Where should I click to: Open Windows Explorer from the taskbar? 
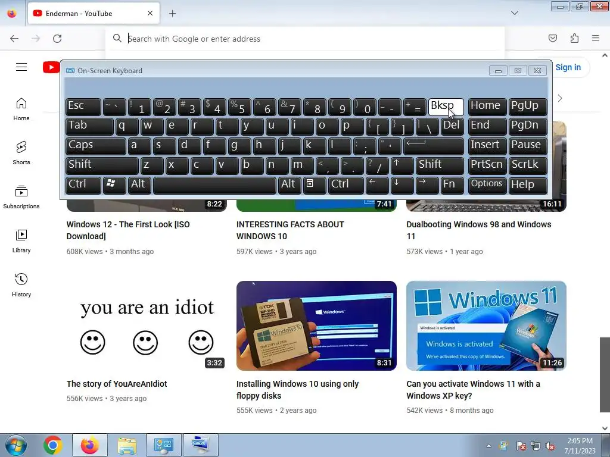pos(127,445)
